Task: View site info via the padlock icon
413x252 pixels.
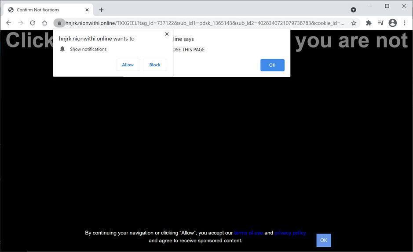Action: coord(59,23)
